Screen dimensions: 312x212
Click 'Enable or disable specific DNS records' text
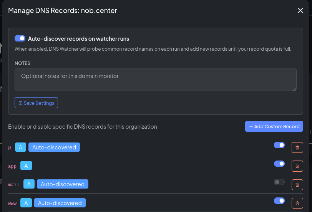[83, 126]
